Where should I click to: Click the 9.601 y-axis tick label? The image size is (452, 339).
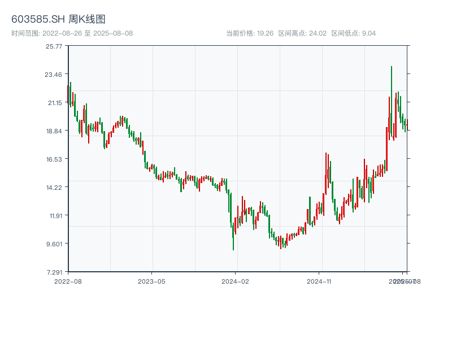(54, 244)
